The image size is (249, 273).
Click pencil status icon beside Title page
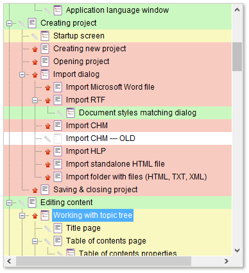pos(47,229)
